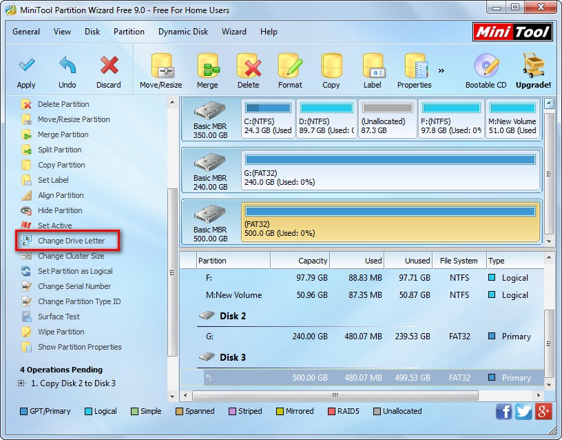This screenshot has height=440, width=562.
Task: Choose Set Label in sidebar
Action: 53,180
